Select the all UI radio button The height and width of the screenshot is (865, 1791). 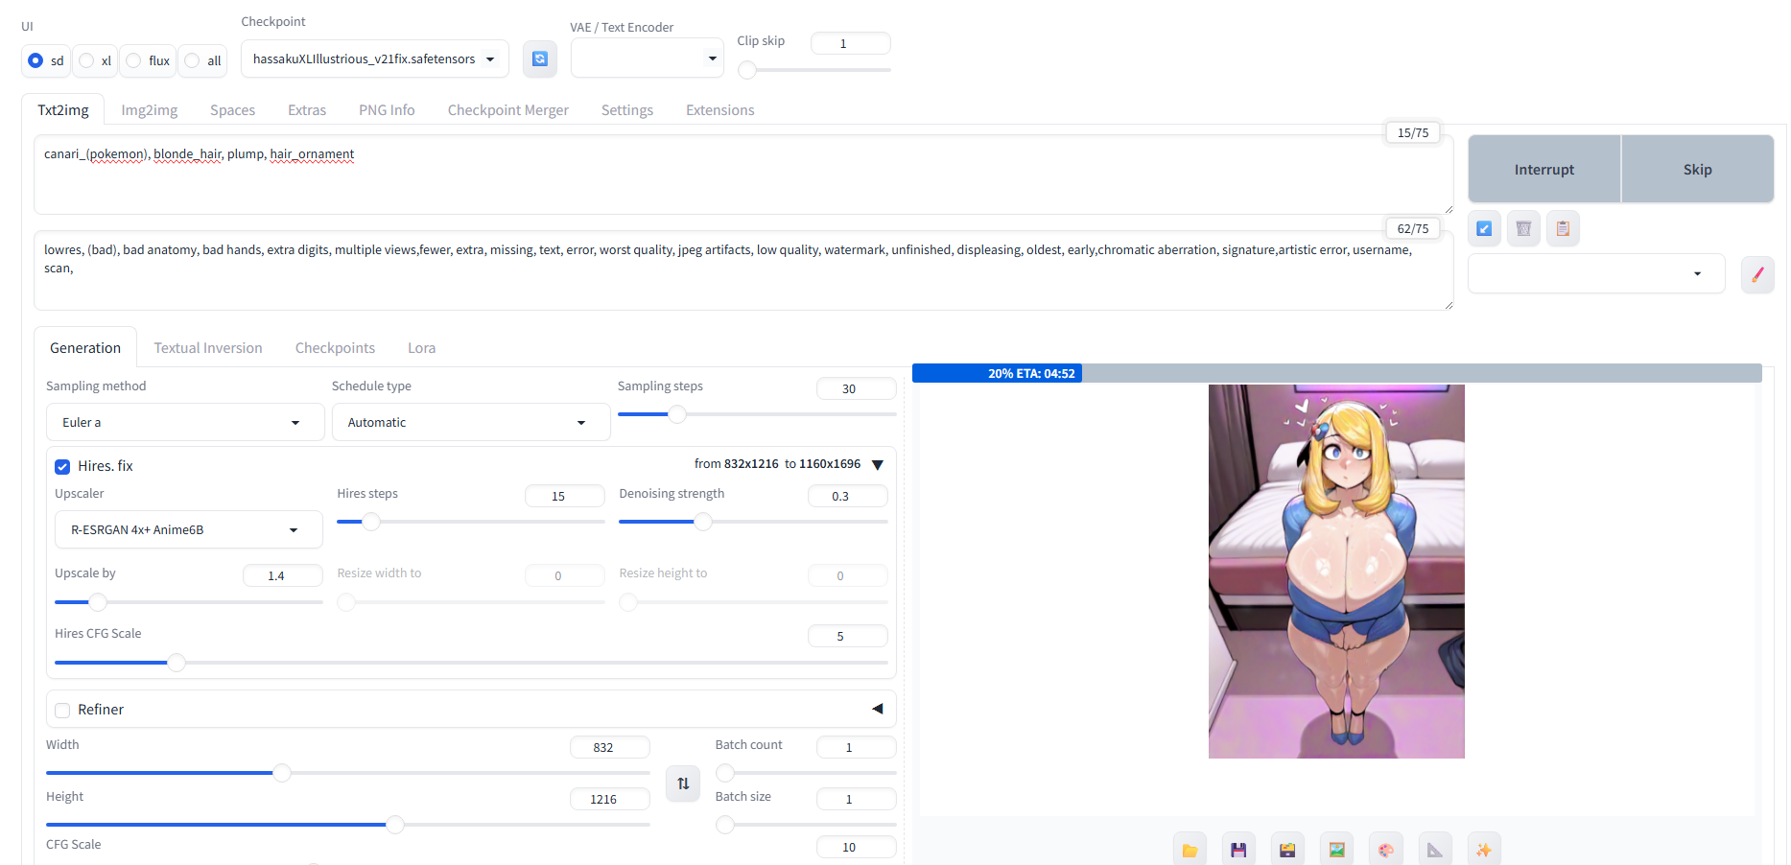click(x=192, y=60)
